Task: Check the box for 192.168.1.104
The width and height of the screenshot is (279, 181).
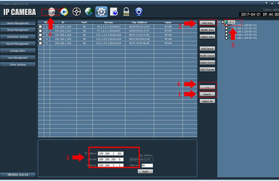Action: 40,43
